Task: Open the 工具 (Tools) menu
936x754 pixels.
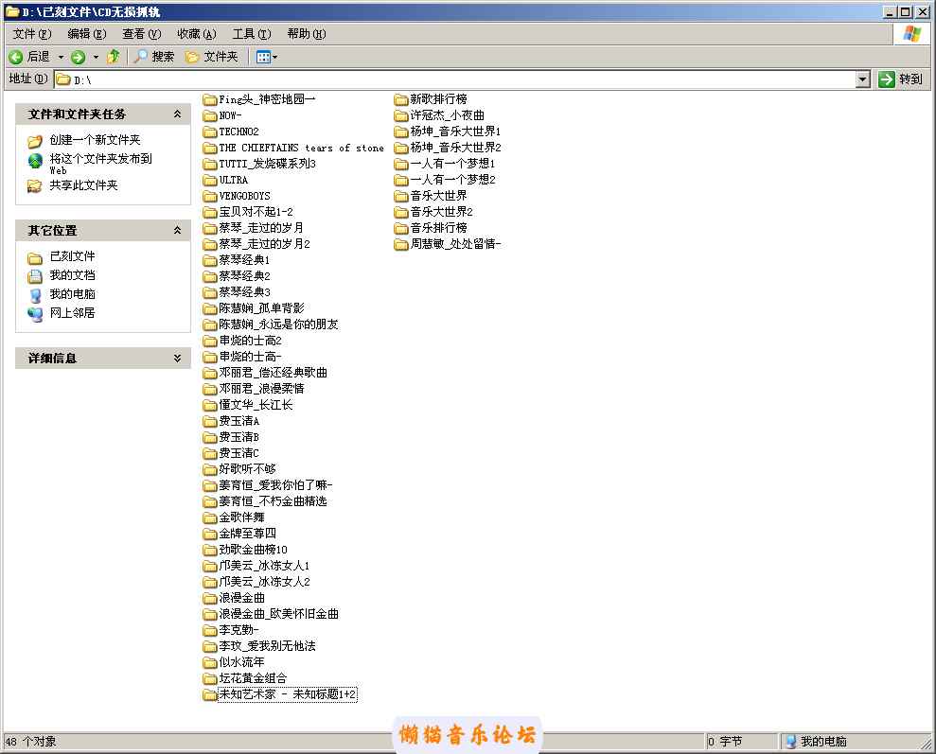Action: point(251,34)
